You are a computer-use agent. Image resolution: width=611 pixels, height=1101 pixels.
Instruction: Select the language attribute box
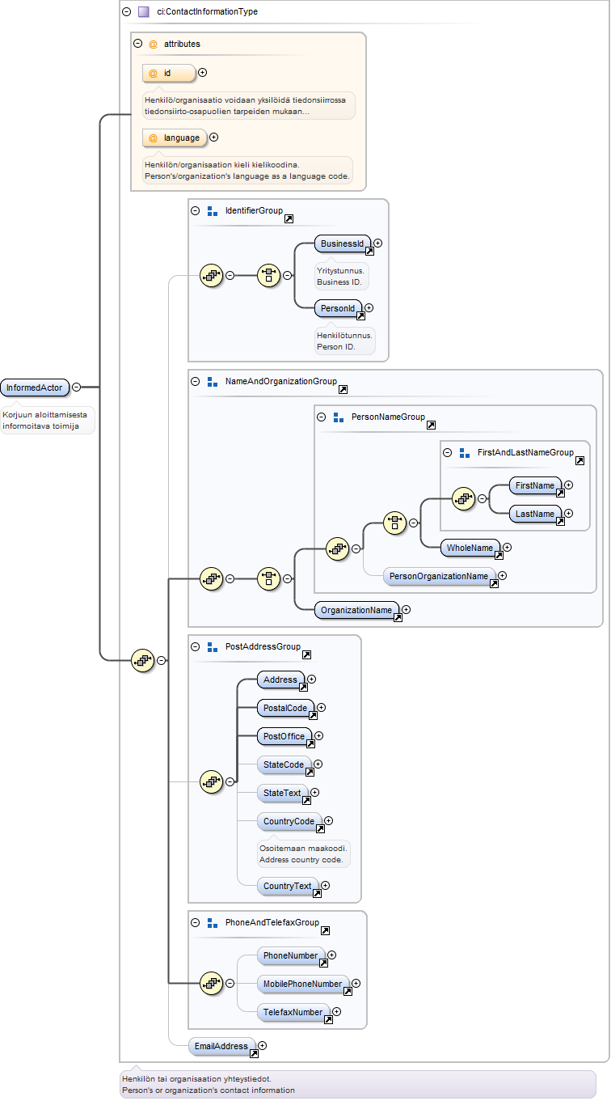[174, 138]
